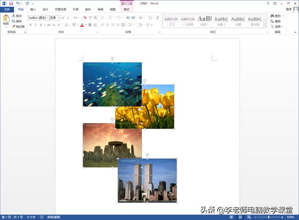Click the Copy icon

click(x=14, y=21)
